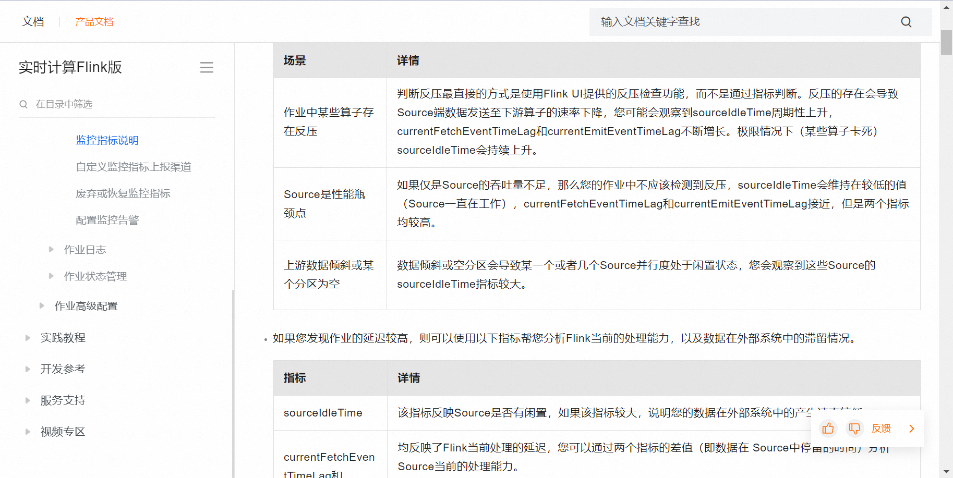
Task: Open 作业高级配置 sidebar item
Action: click(x=86, y=306)
